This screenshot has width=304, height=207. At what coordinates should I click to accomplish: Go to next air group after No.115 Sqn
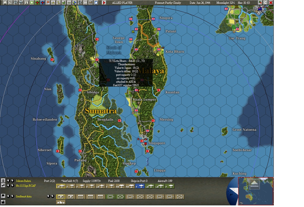tap(12, 185)
